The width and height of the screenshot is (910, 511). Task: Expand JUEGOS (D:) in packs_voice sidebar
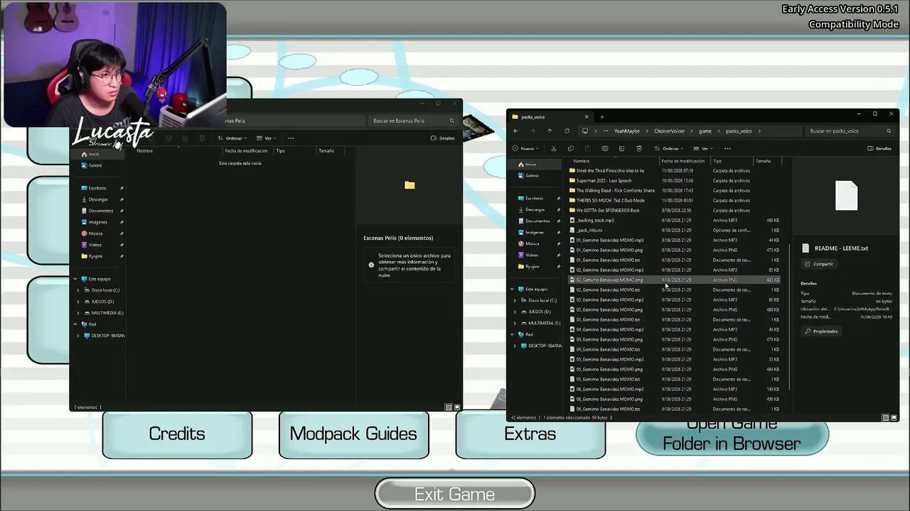click(515, 312)
